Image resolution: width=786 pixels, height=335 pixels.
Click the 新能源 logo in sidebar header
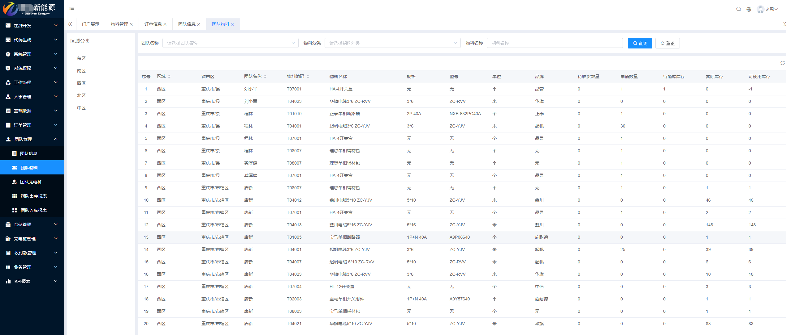(29, 9)
